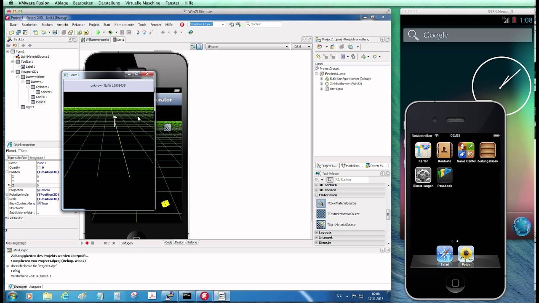Toggle the Opacity property checkbox
This screenshot has width=539, height=303.
click(x=39, y=167)
